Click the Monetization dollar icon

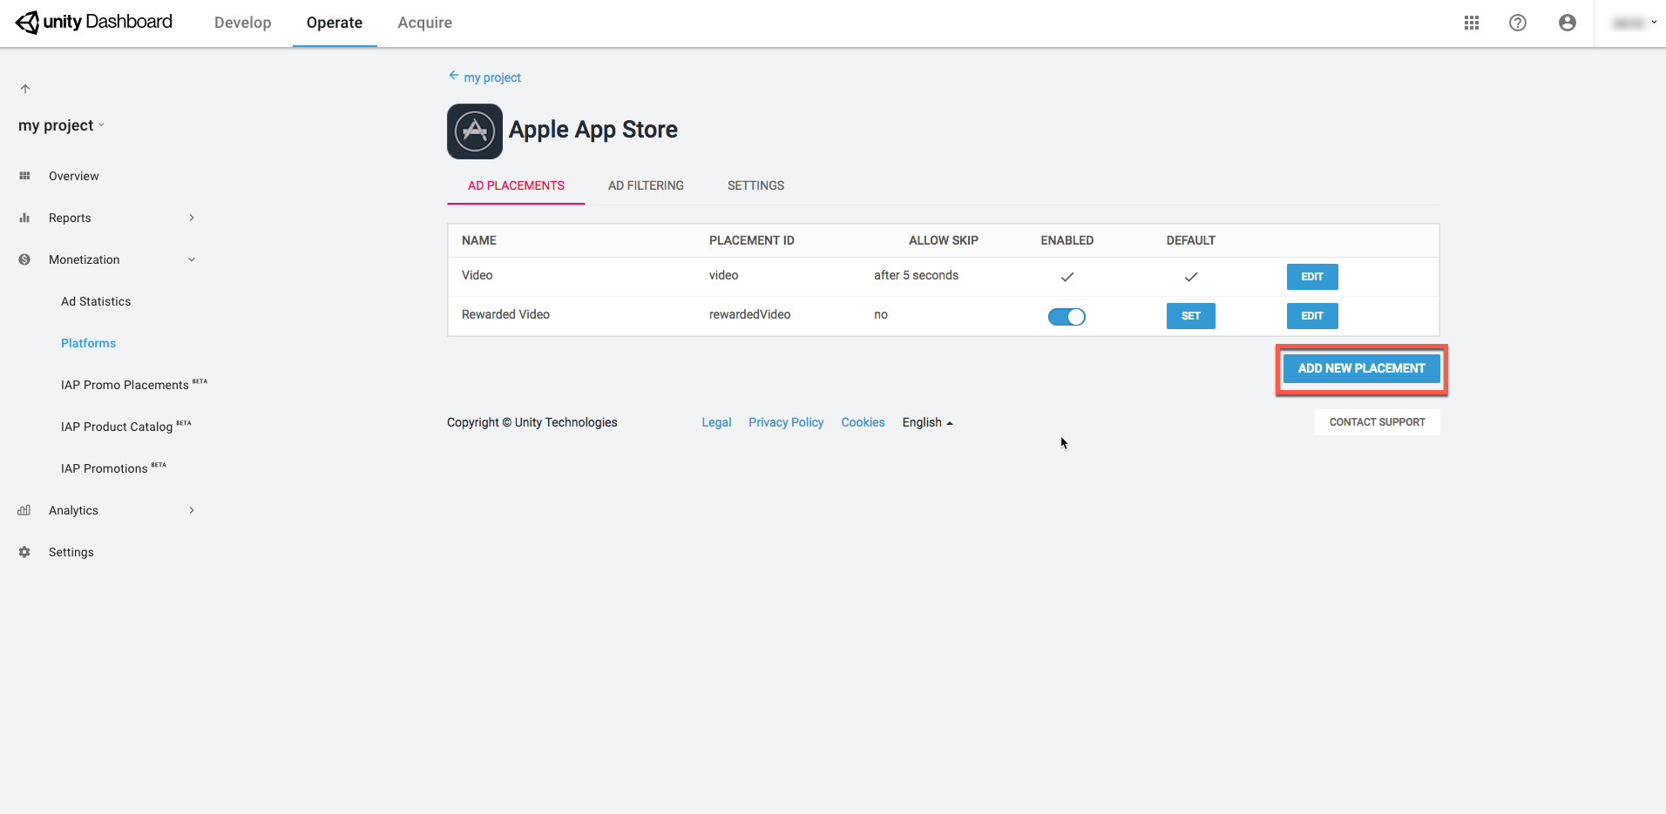coord(24,259)
